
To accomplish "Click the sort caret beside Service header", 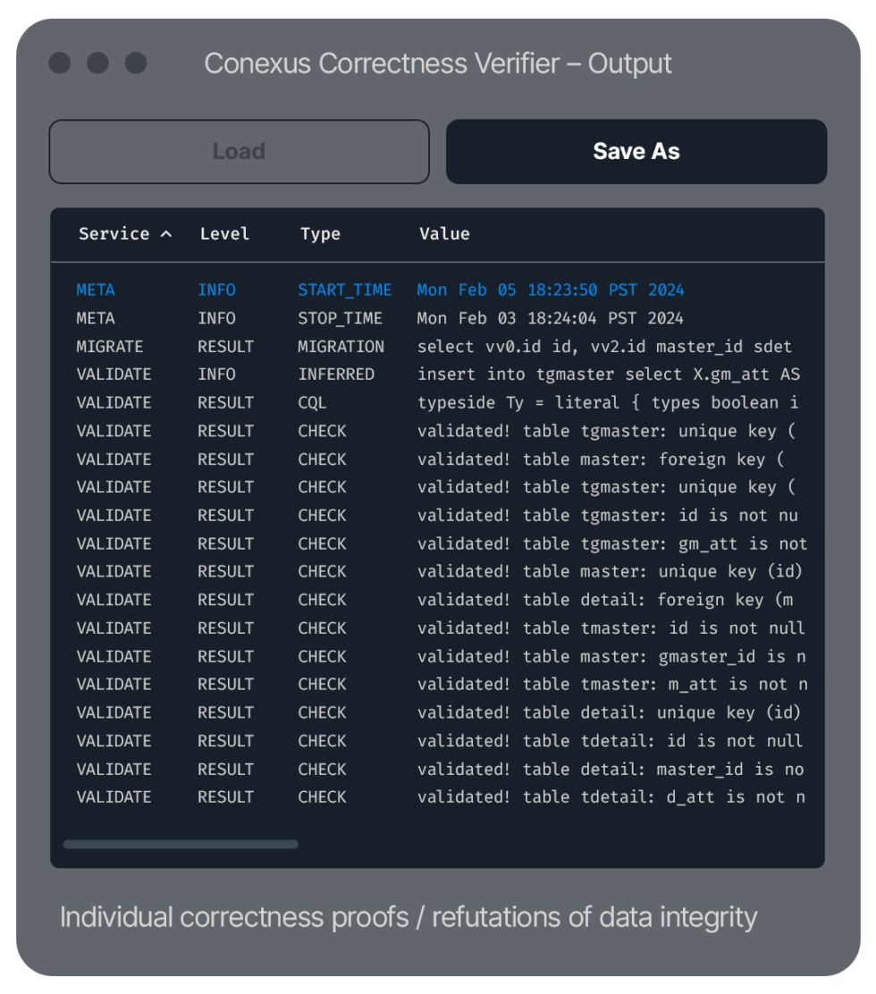I will click(x=165, y=234).
